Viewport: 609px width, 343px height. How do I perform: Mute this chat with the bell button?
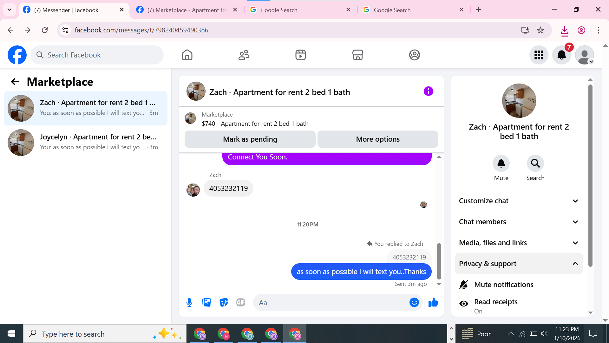[x=501, y=164]
